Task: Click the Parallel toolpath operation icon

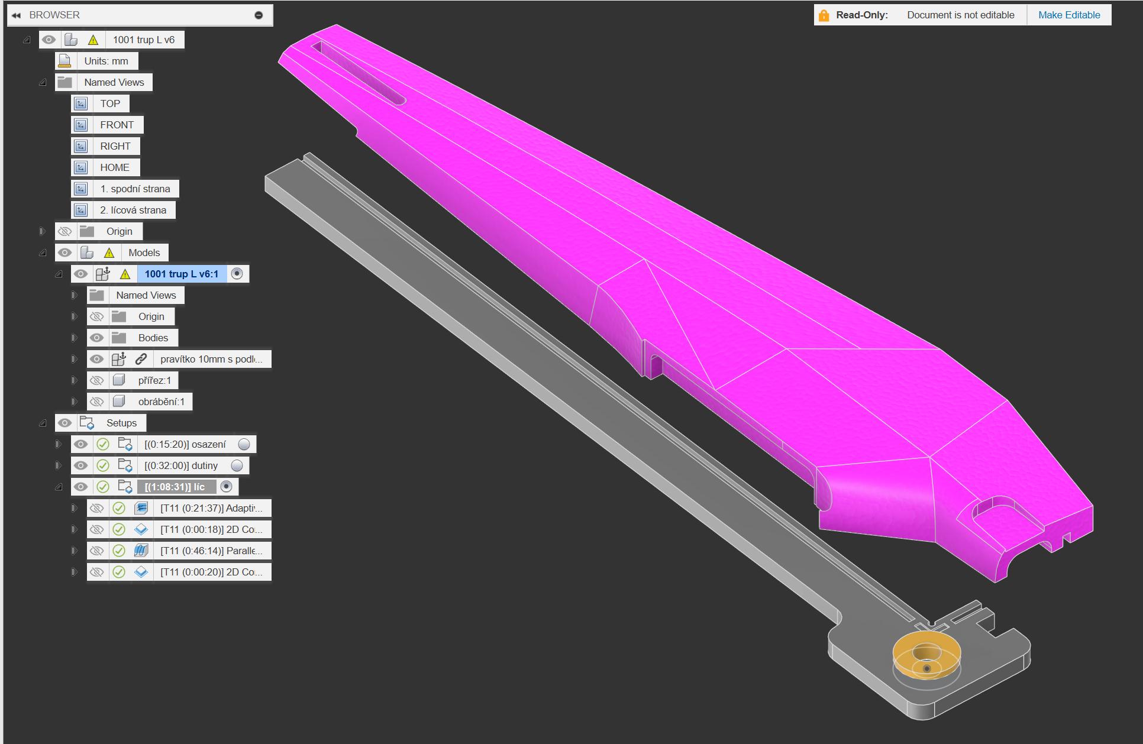Action: click(x=141, y=551)
